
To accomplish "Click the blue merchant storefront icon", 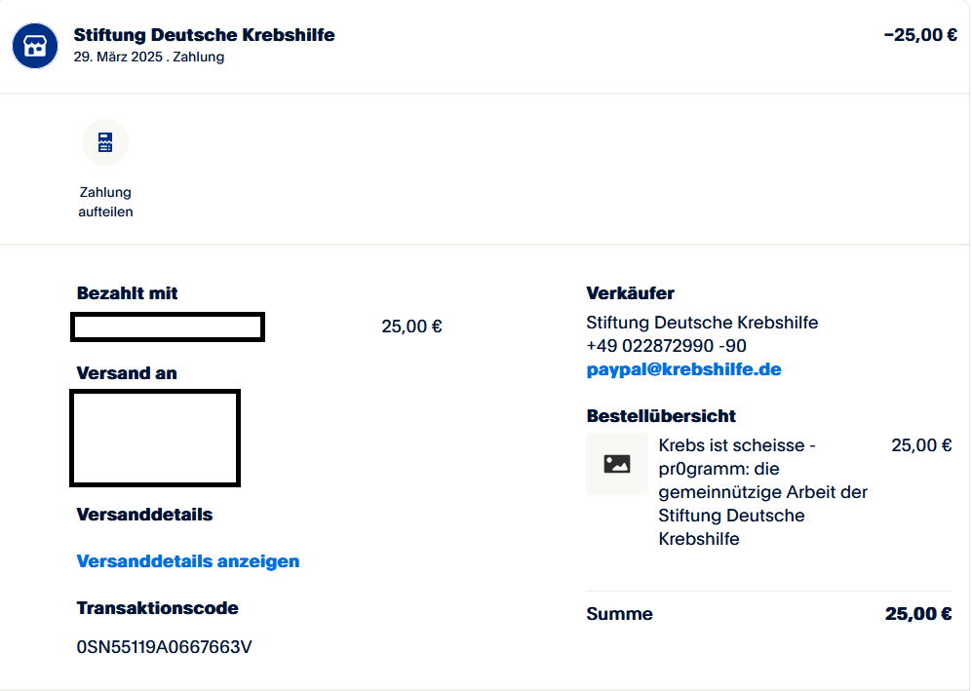I will pyautogui.click(x=36, y=46).
